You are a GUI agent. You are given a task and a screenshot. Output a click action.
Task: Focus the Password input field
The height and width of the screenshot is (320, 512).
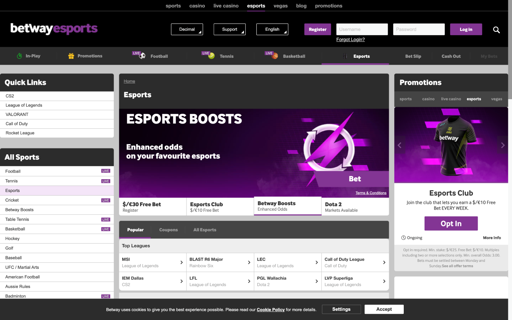(419, 29)
